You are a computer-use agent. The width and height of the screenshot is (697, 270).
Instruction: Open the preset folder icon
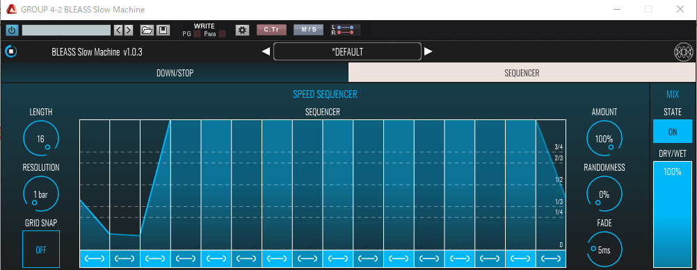coord(147,30)
